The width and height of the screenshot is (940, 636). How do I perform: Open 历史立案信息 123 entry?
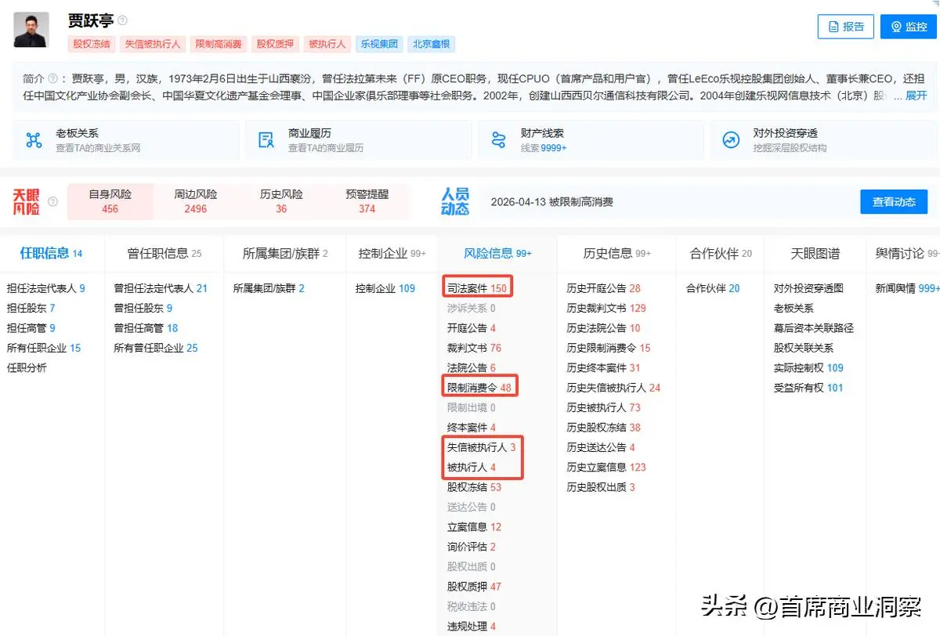[x=606, y=467]
